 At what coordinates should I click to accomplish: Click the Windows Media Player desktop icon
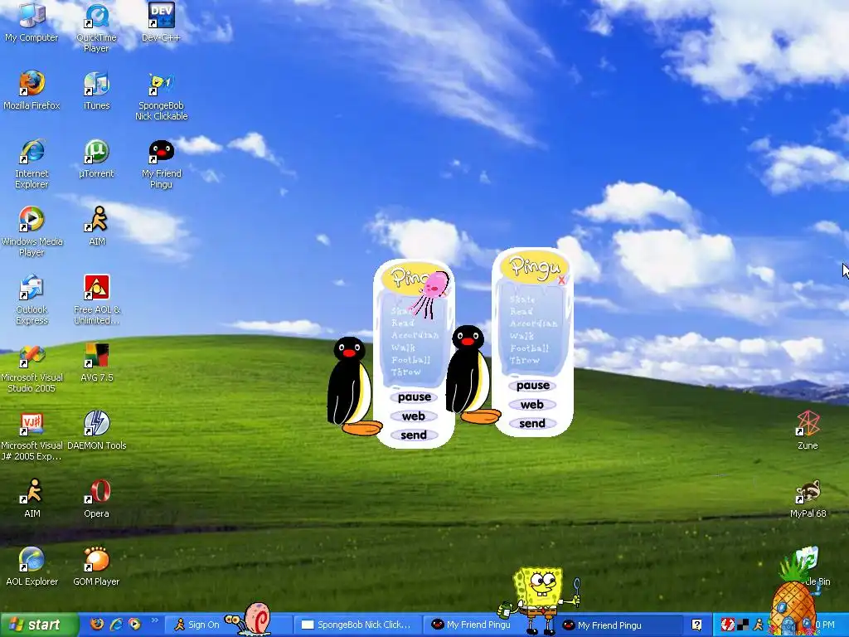click(x=32, y=232)
